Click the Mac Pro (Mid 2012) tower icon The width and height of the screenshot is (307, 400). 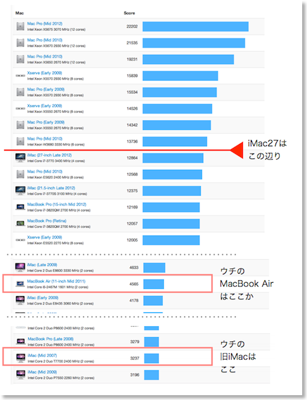coord(21,26)
